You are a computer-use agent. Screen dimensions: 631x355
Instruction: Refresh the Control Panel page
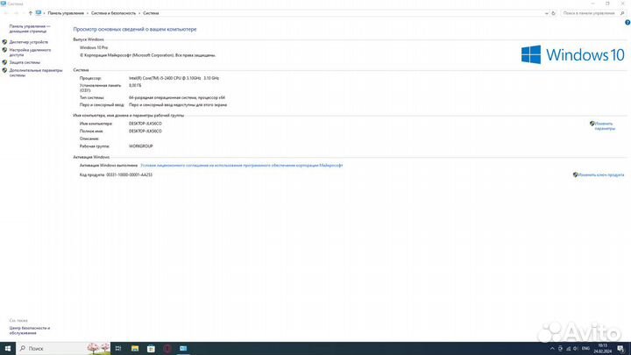pos(555,13)
